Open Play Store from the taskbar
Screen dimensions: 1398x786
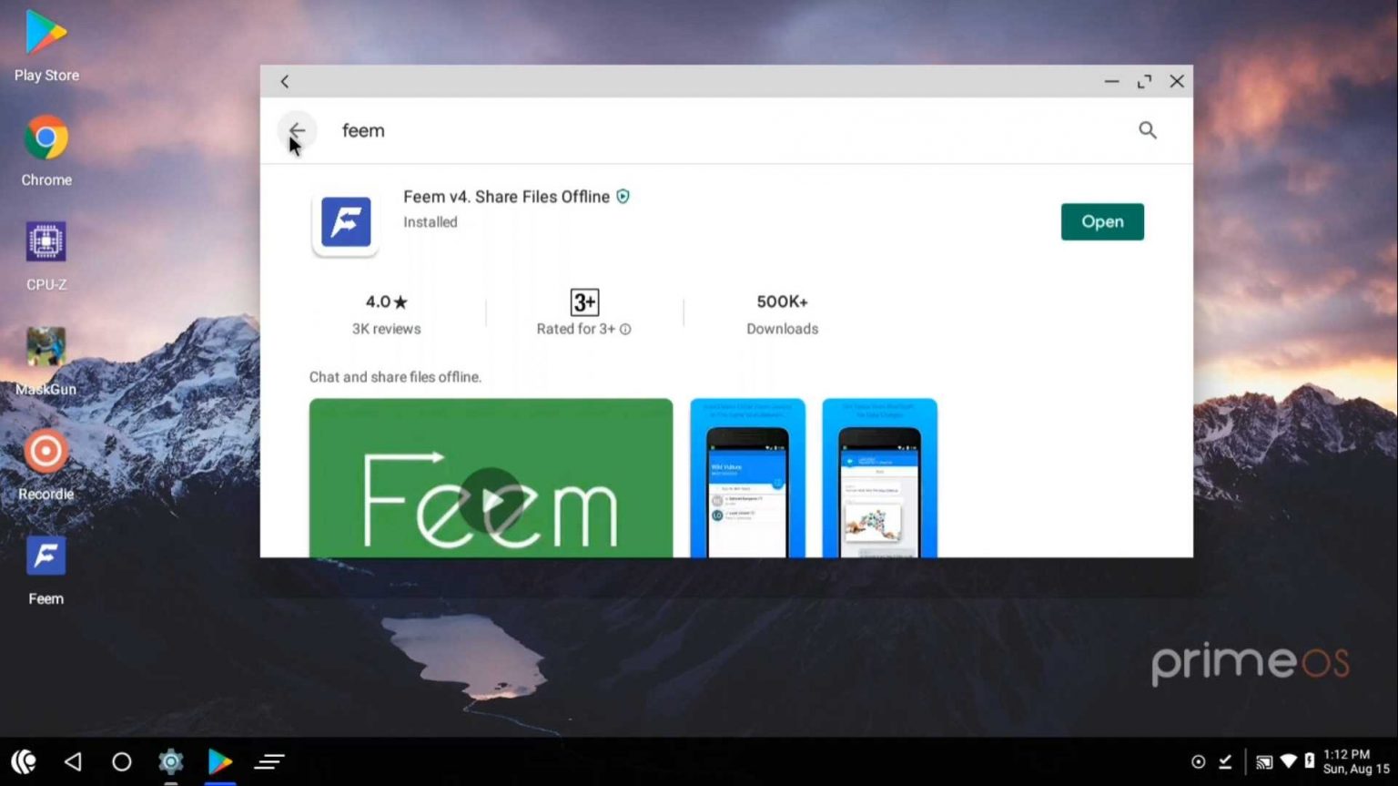[220, 760]
